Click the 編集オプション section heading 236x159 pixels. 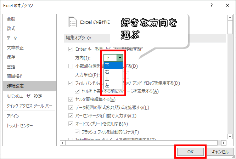click(x=78, y=38)
